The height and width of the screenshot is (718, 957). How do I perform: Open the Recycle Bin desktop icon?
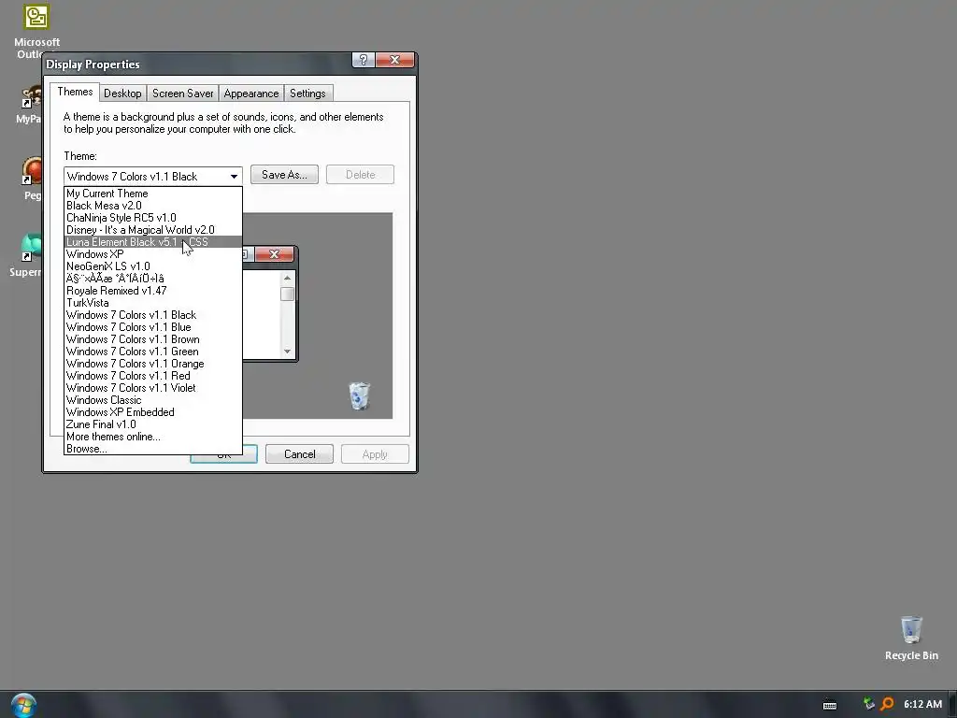point(911,638)
